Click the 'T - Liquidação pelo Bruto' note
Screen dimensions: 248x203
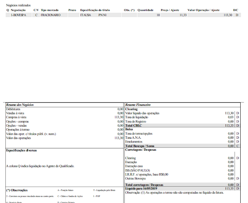[104, 190]
